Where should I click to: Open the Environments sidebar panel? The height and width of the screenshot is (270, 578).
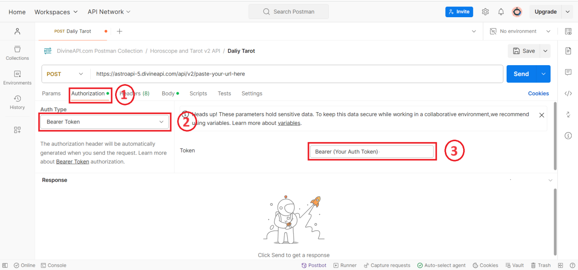coord(17,78)
